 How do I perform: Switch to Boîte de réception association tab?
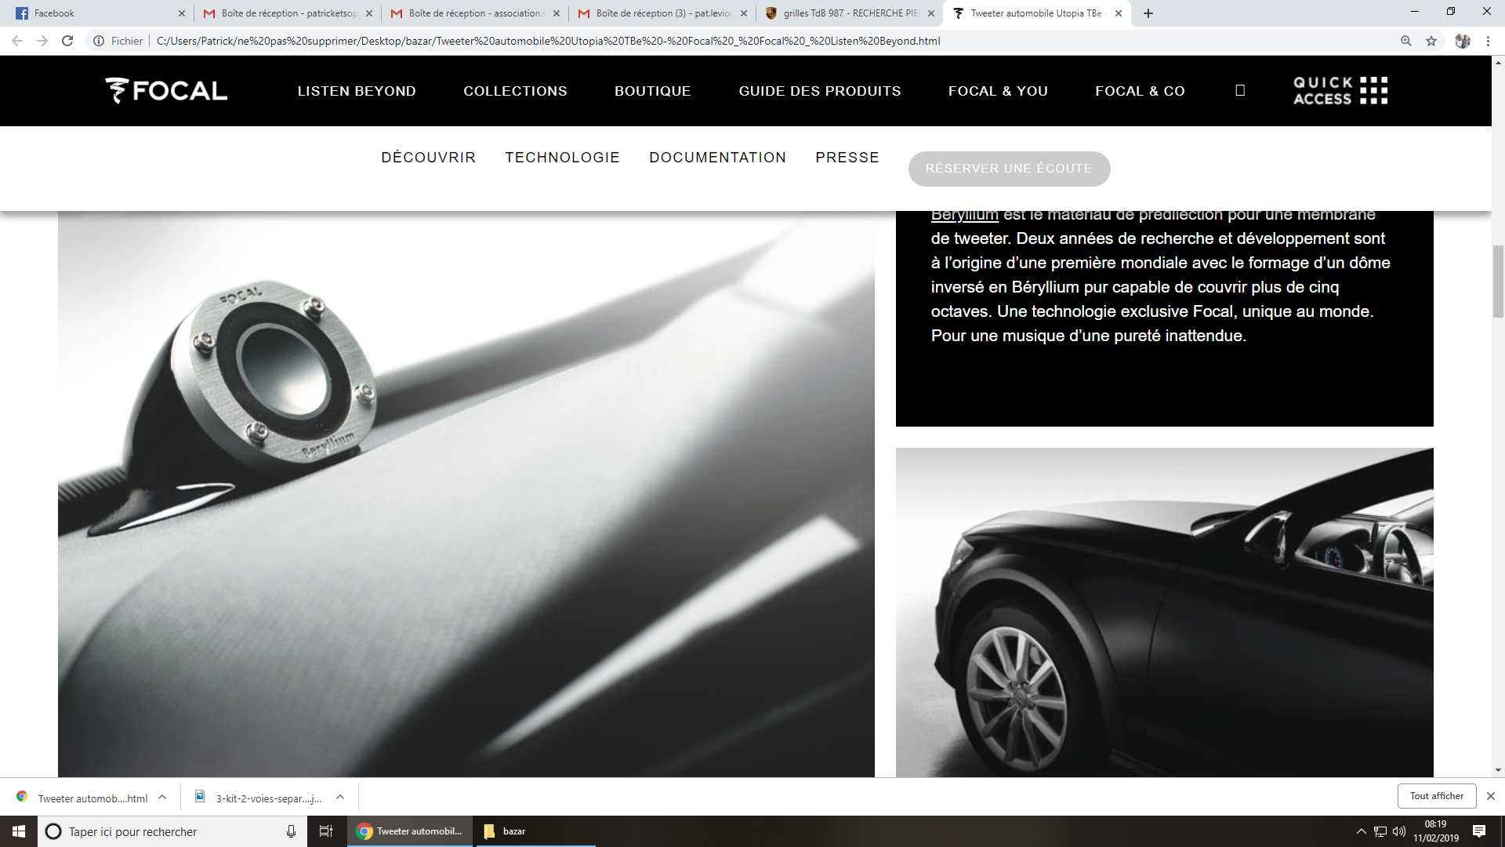tap(474, 13)
